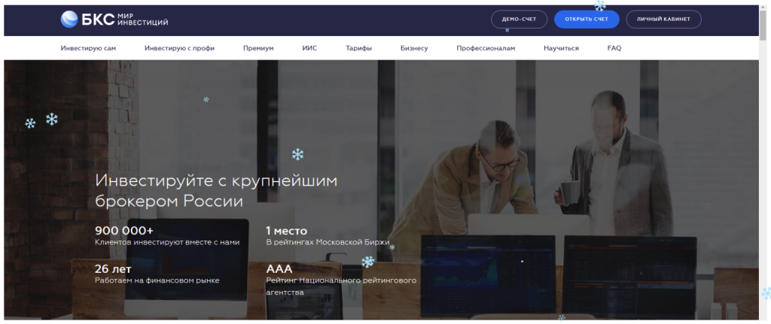The height and width of the screenshot is (324, 771).
Task: Open the ДЕМО-СЧЕТ button
Action: pyautogui.click(x=519, y=19)
